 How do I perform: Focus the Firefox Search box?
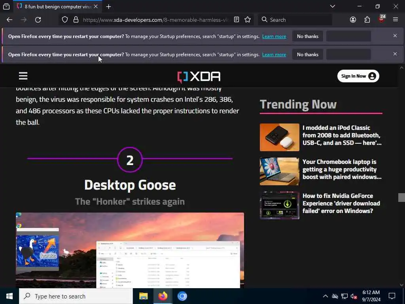[x=295, y=20]
